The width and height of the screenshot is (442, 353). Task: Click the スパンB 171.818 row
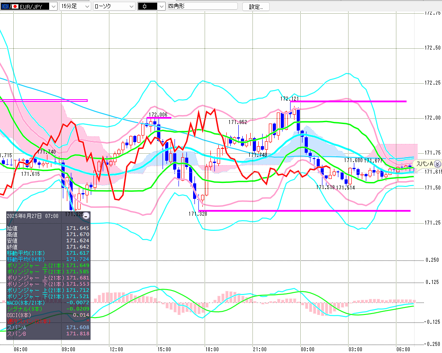[48, 334]
